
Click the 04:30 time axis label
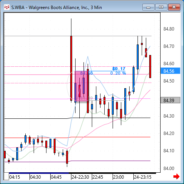click(36, 177)
